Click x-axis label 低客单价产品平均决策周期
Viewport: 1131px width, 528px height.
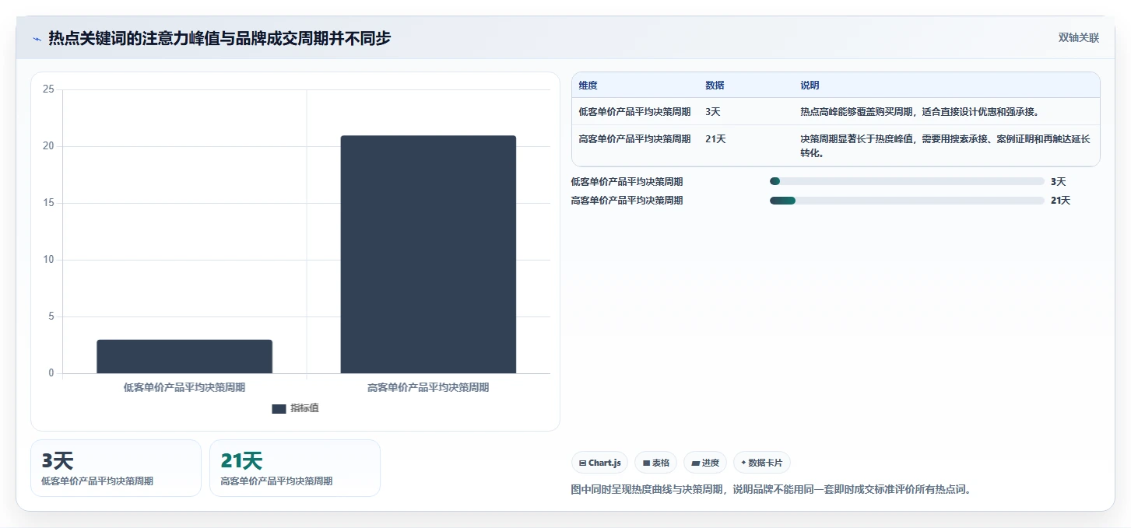point(184,387)
